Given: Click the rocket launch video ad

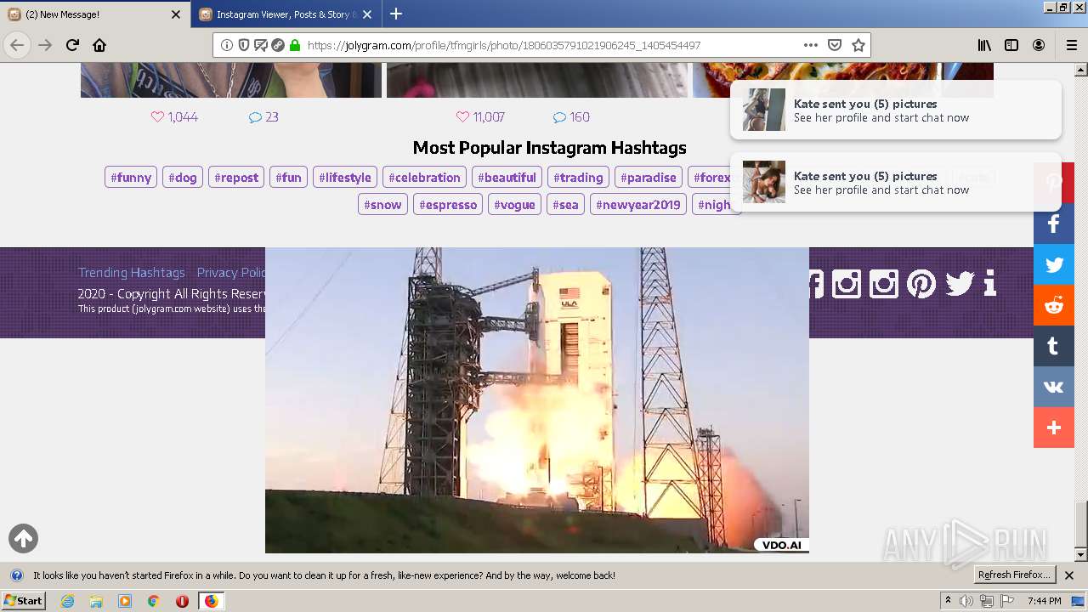Looking at the screenshot, I should tap(537, 400).
